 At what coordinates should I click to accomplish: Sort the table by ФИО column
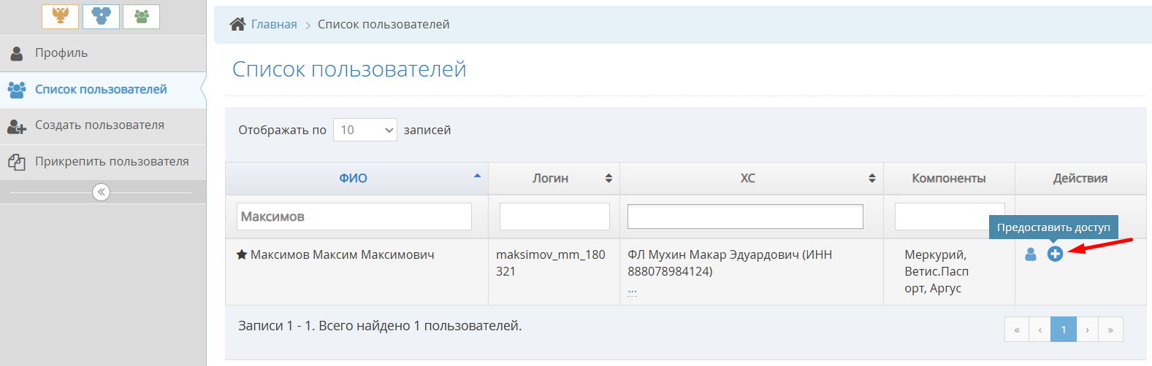[x=354, y=178]
